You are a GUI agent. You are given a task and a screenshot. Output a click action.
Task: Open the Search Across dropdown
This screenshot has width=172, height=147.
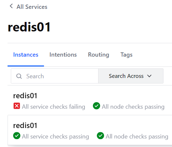click(131, 76)
